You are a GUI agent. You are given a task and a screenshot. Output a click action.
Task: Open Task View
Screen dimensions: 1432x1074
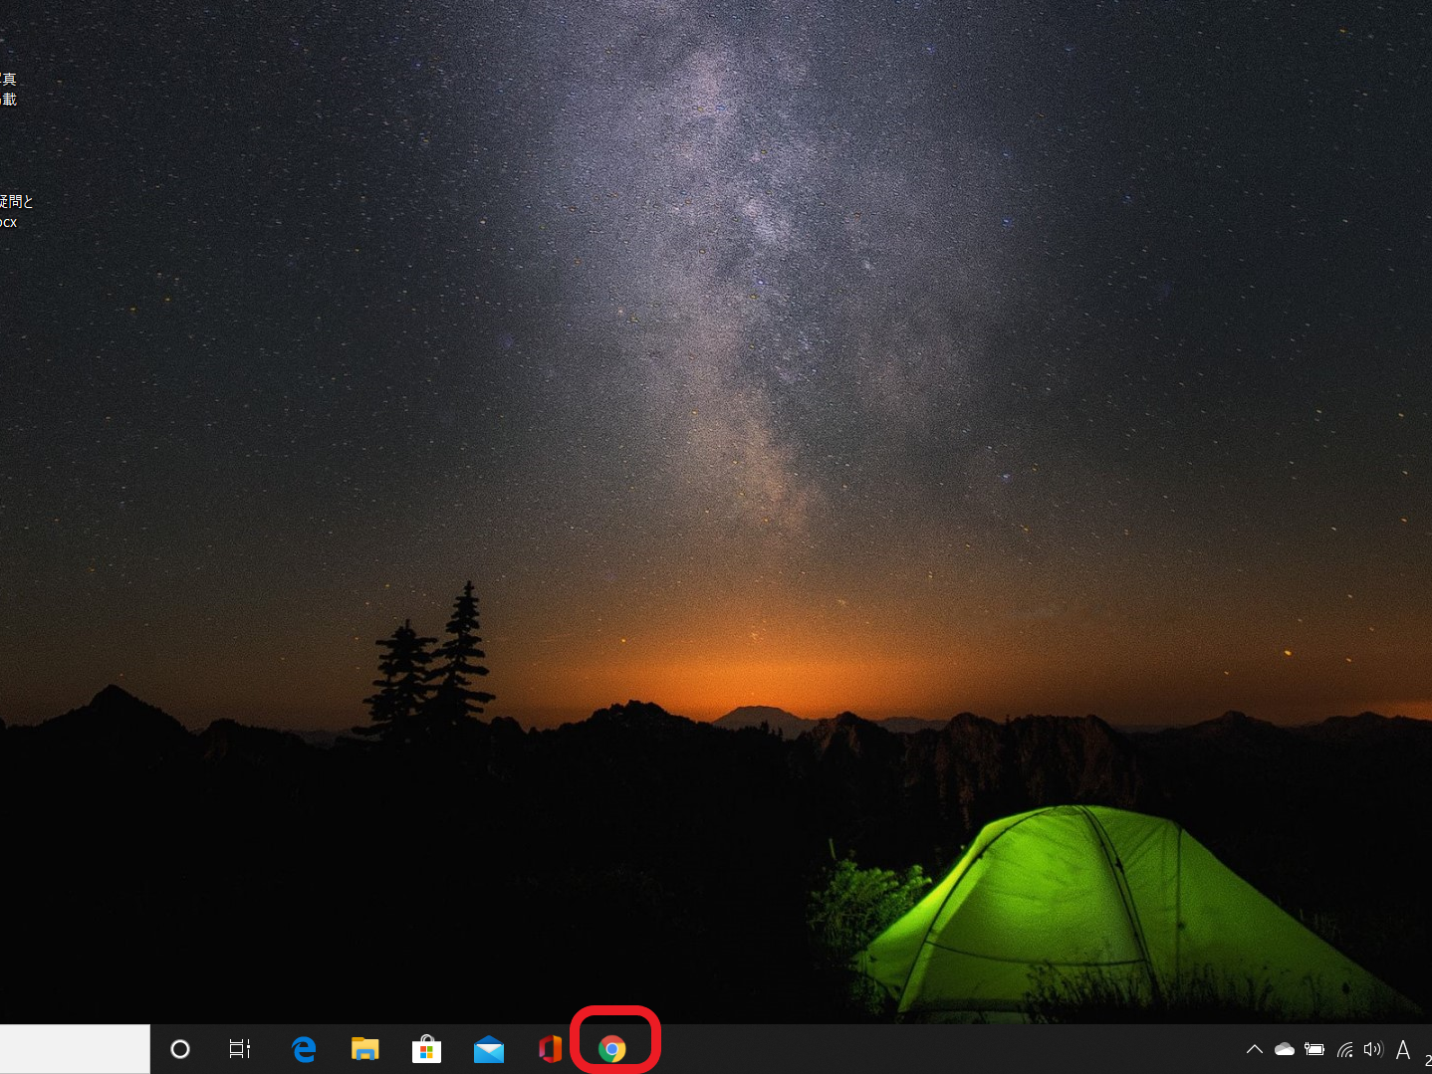click(x=240, y=1049)
